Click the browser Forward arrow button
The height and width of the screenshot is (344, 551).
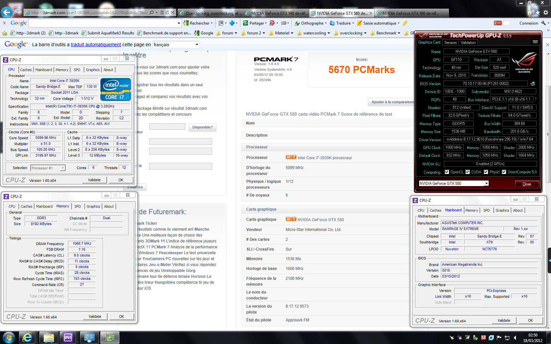pos(18,12)
